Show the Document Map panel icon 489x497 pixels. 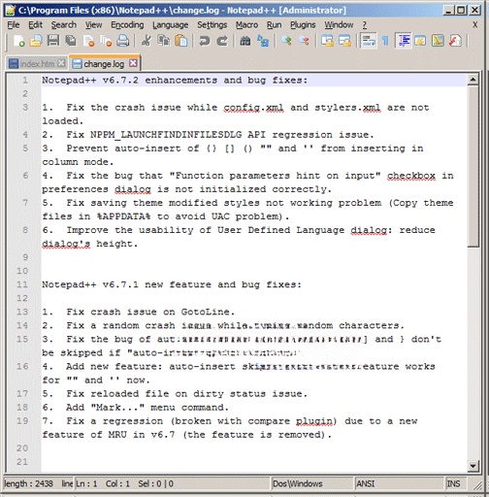click(x=438, y=41)
